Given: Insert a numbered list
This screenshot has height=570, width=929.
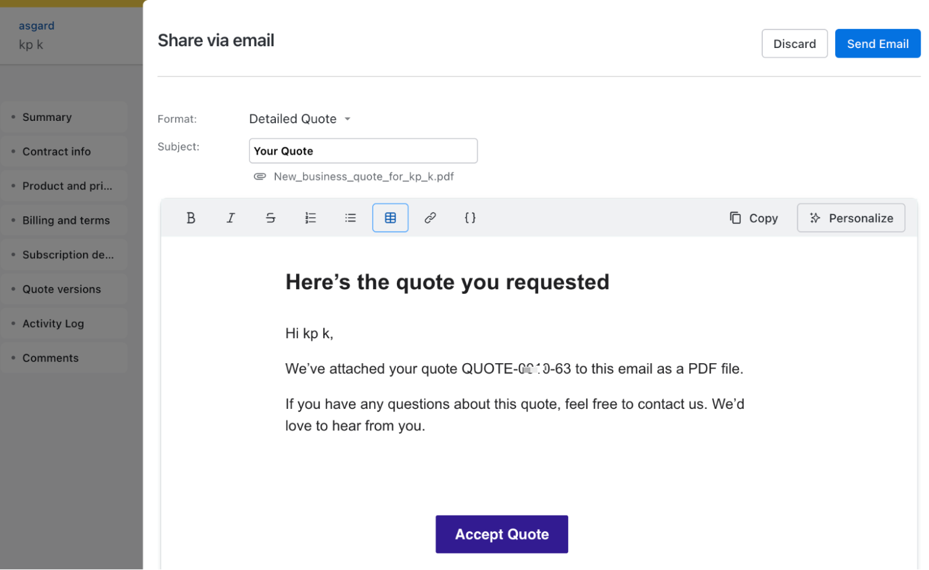Looking at the screenshot, I should [310, 218].
